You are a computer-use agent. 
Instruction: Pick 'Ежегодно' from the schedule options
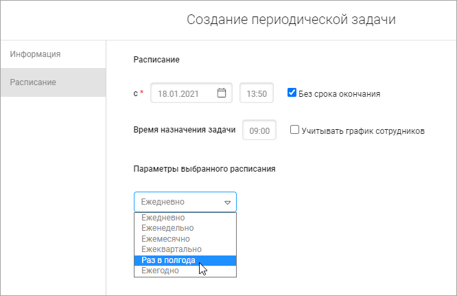pyautogui.click(x=160, y=271)
